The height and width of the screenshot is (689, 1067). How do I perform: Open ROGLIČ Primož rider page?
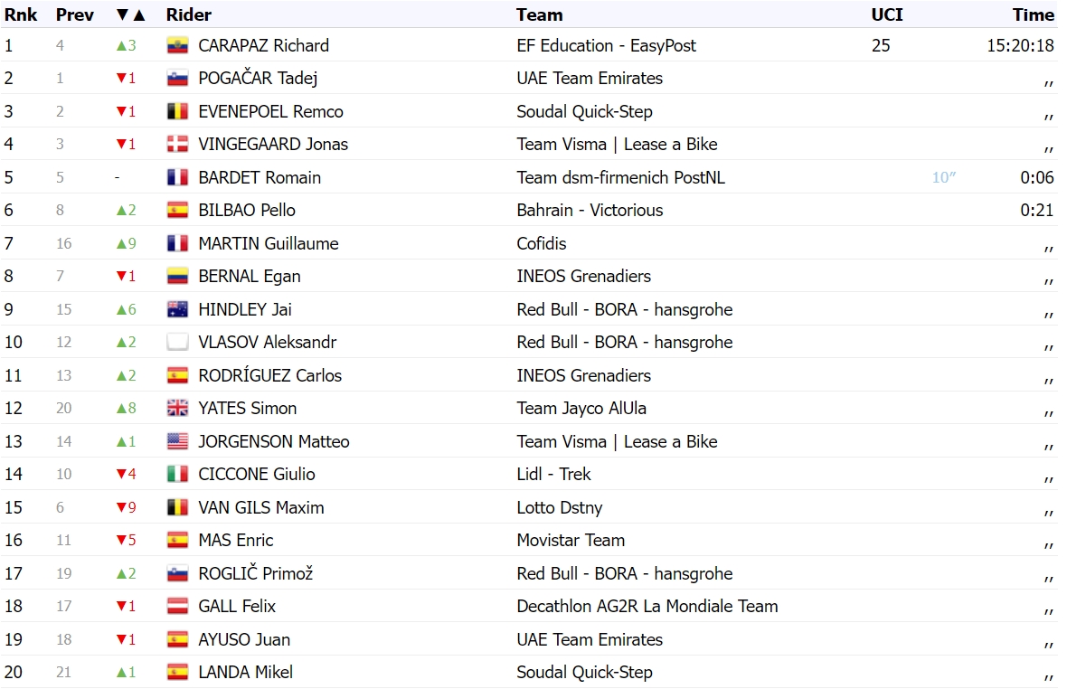coord(255,573)
